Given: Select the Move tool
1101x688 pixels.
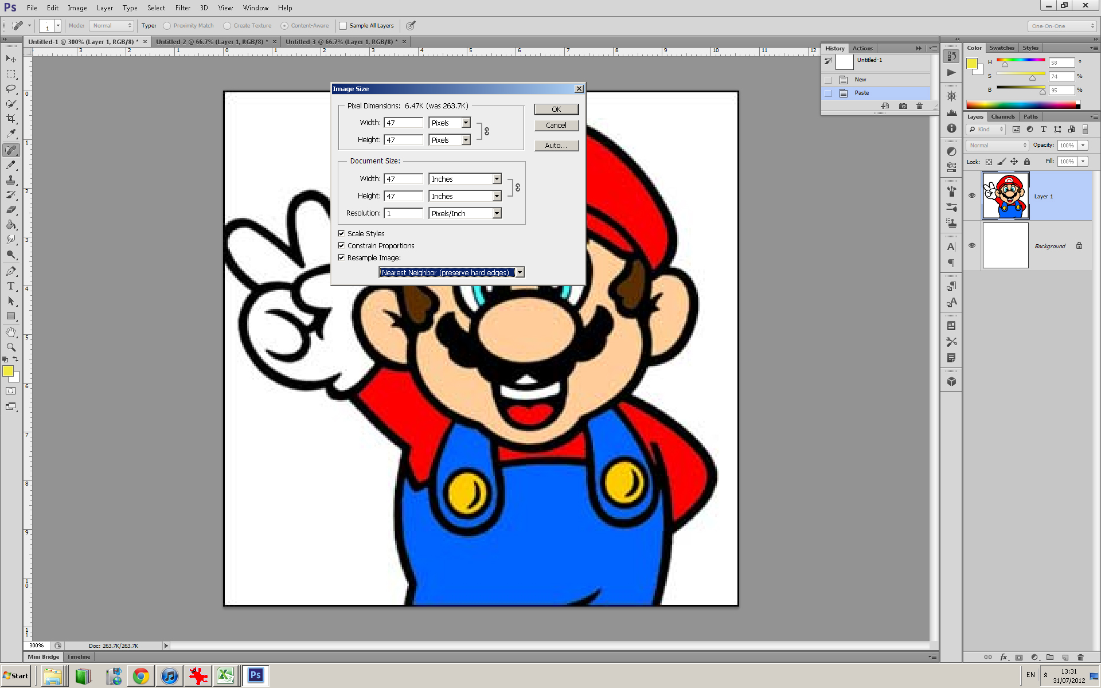Looking at the screenshot, I should tap(11, 59).
